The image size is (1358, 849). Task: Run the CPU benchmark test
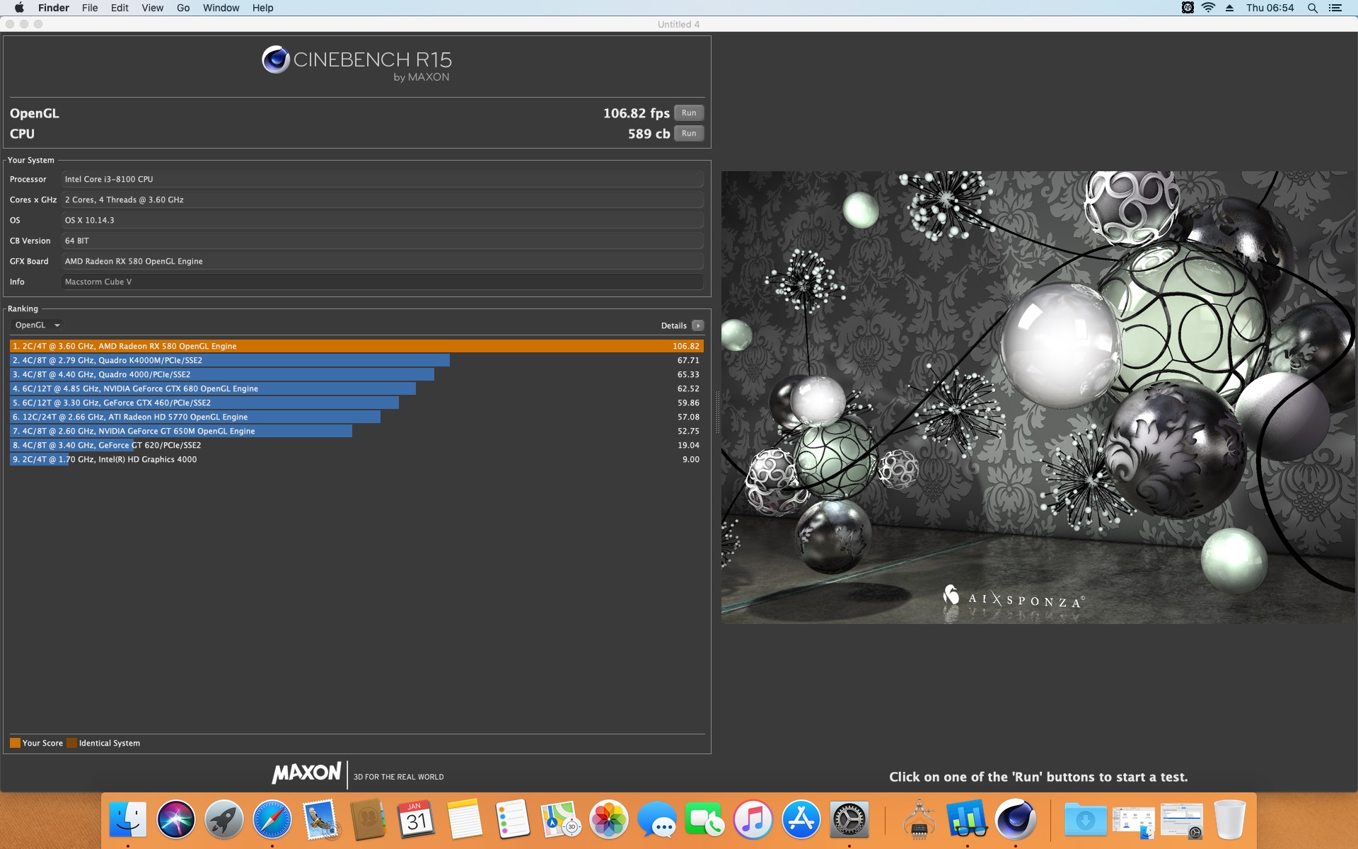[688, 134]
